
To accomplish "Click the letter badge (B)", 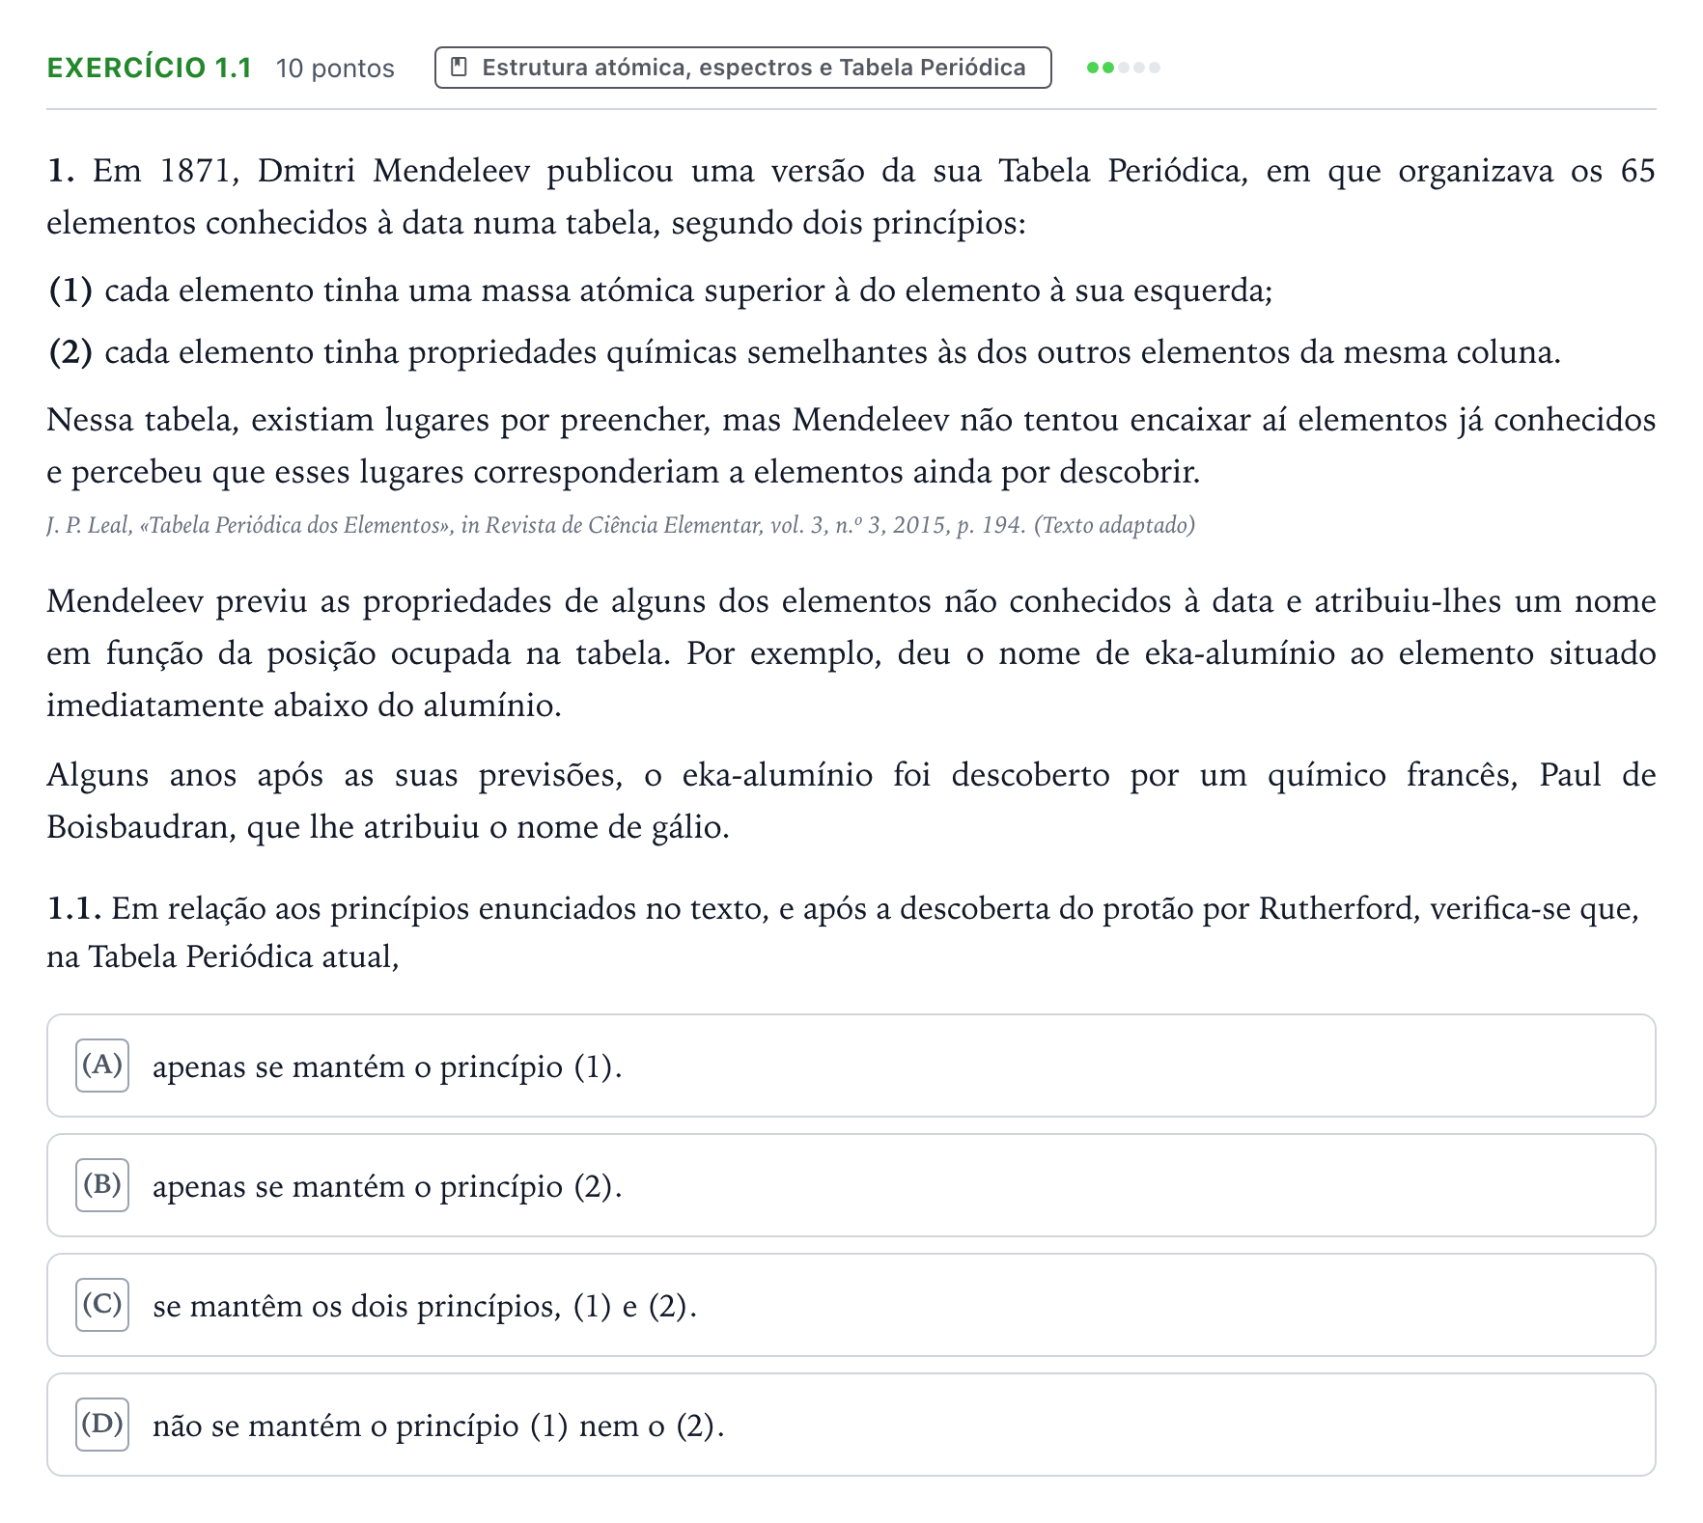I will click(x=102, y=1185).
